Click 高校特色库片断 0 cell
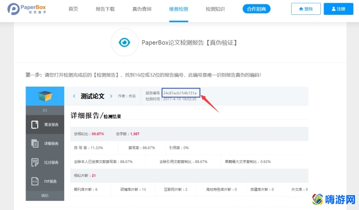This screenshot has width=359, height=210. pyautogui.click(x=221, y=189)
